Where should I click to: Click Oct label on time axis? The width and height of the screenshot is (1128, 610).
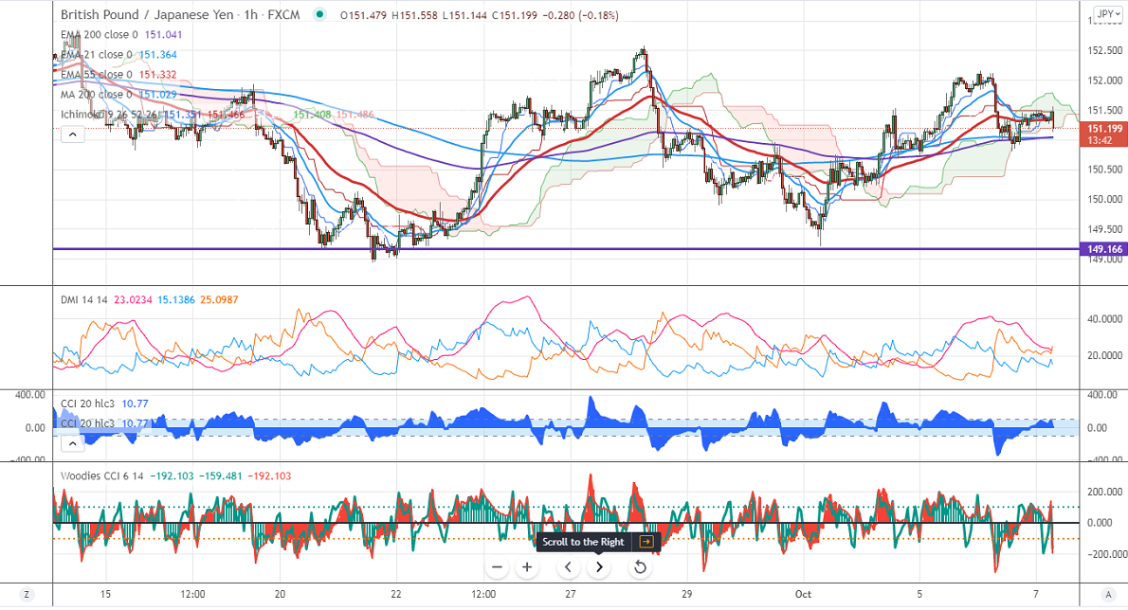[x=803, y=594]
